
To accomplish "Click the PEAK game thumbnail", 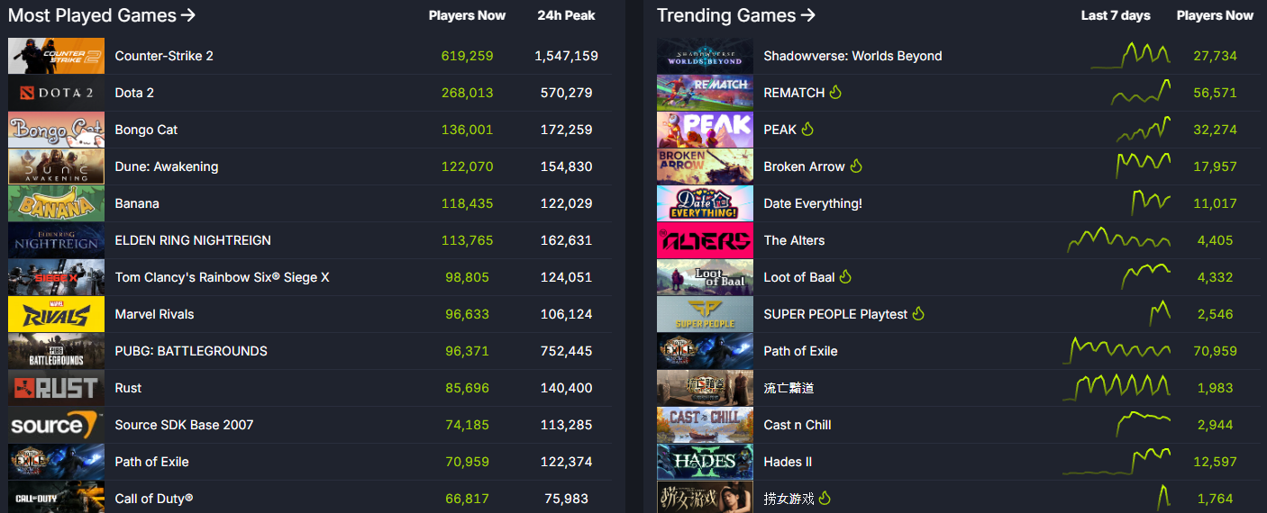I will (705, 130).
